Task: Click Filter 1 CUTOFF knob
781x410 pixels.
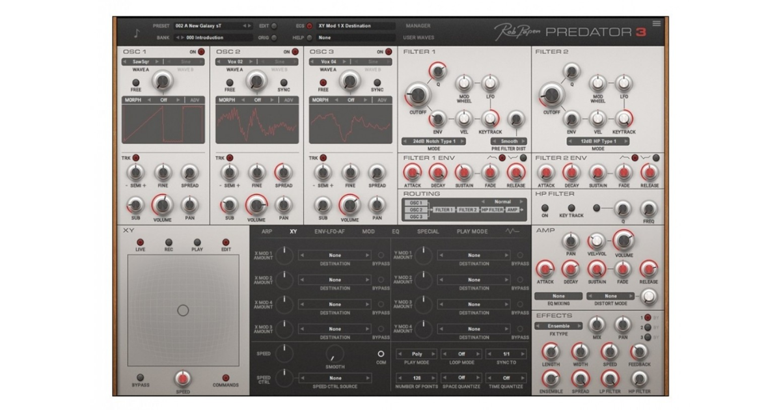Action: point(418,95)
